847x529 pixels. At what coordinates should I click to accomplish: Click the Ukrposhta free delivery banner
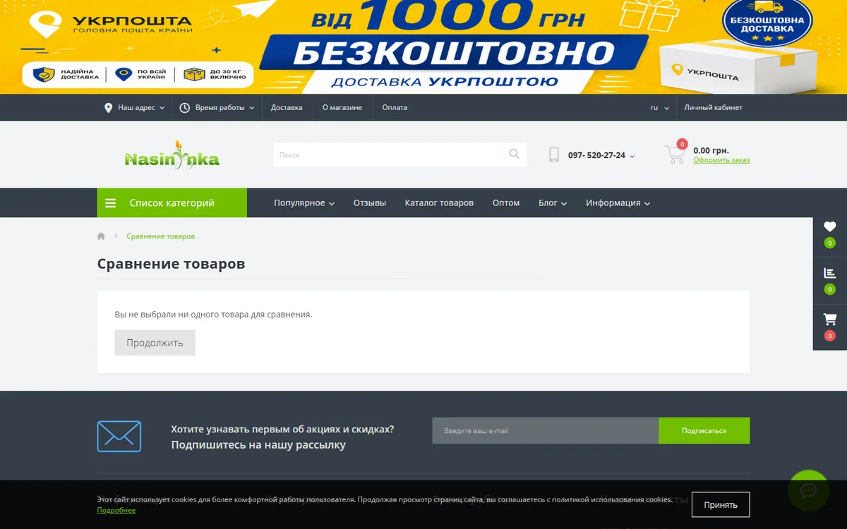[x=423, y=47]
